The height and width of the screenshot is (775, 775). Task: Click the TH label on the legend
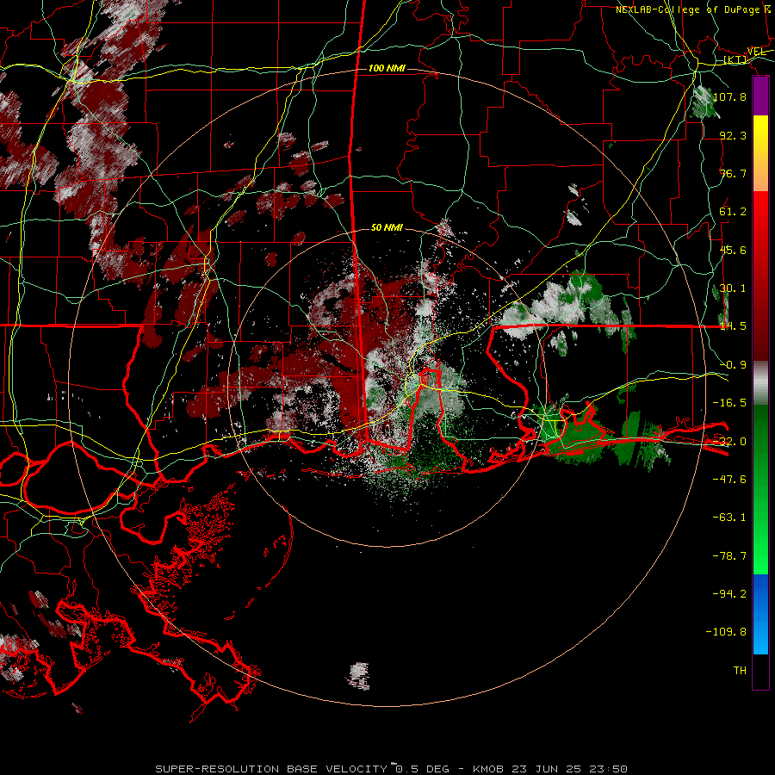click(740, 671)
